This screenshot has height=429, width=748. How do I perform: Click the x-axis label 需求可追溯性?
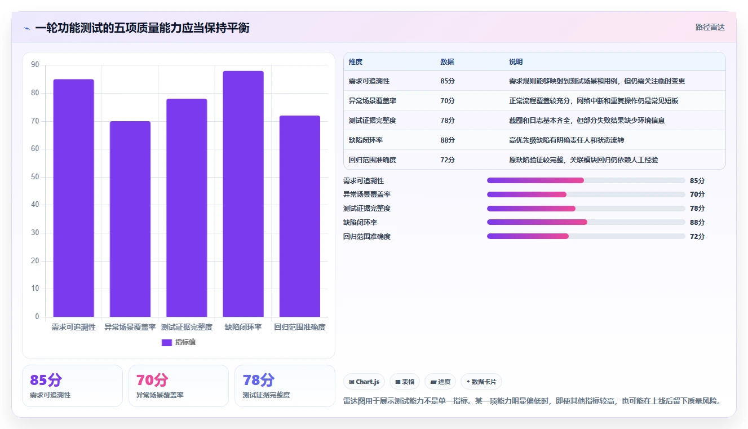click(x=74, y=327)
